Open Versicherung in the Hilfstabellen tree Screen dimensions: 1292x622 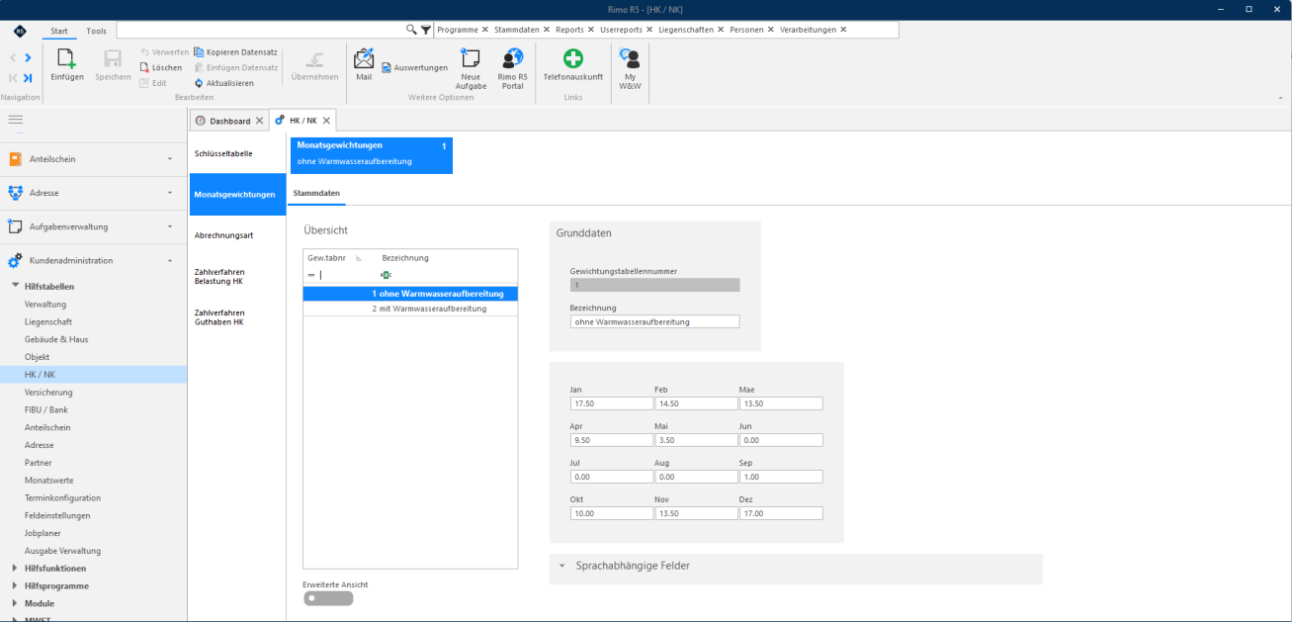coord(48,393)
